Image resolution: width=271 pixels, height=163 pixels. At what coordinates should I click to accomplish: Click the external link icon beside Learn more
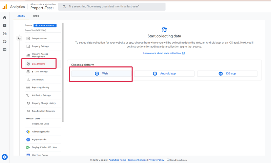pyautogui.click(x=183, y=53)
